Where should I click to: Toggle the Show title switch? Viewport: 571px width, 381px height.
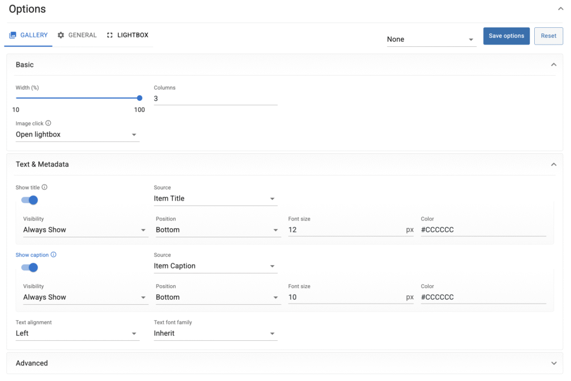tap(30, 200)
